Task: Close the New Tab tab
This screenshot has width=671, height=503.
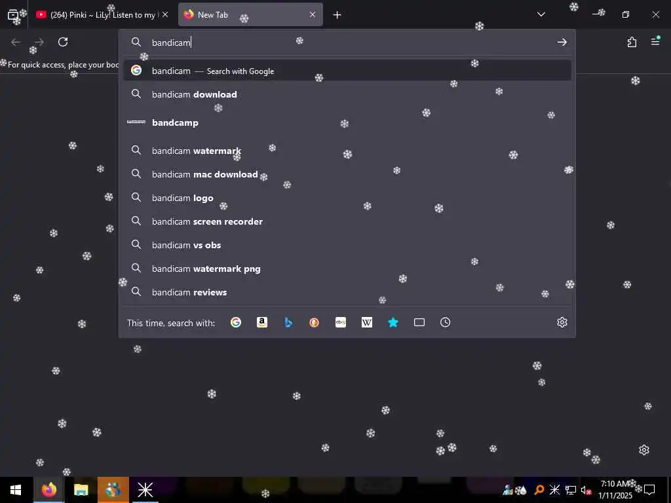Action: (313, 15)
